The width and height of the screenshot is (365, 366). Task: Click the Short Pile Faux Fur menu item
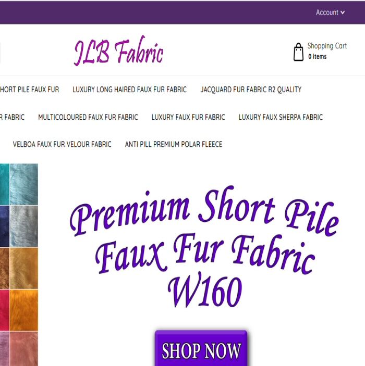(30, 90)
